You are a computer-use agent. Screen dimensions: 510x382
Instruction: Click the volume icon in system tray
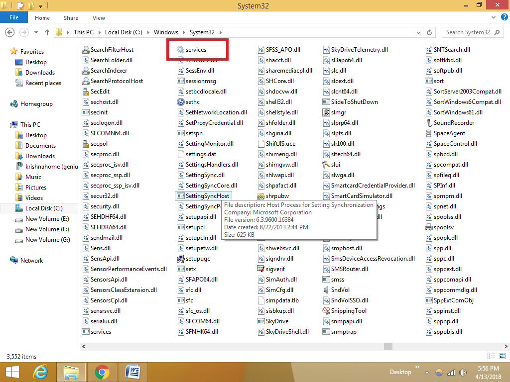(x=462, y=372)
